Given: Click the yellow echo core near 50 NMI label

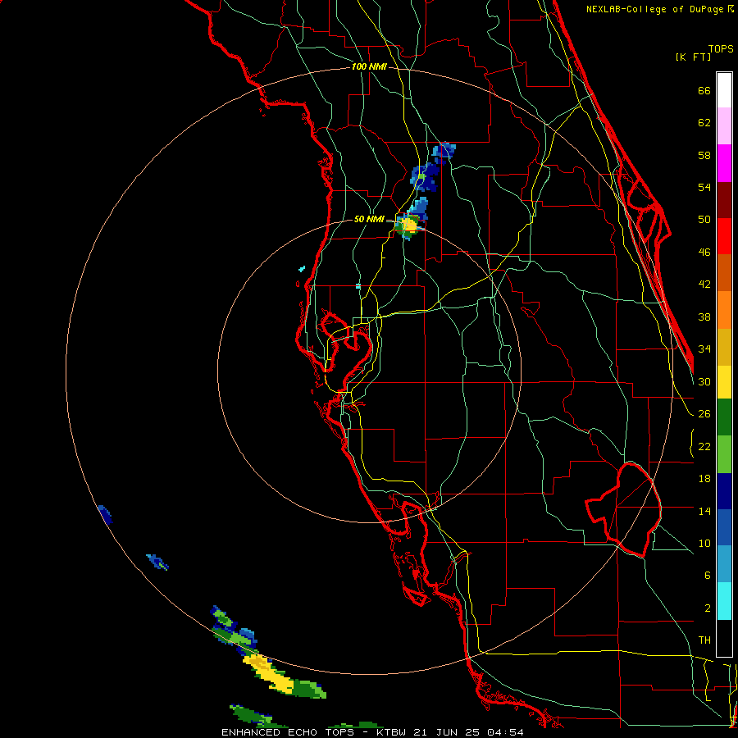Looking at the screenshot, I should (x=409, y=225).
